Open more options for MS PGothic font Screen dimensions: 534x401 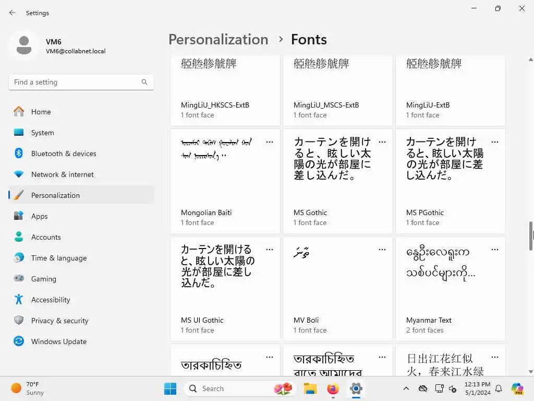click(x=495, y=142)
